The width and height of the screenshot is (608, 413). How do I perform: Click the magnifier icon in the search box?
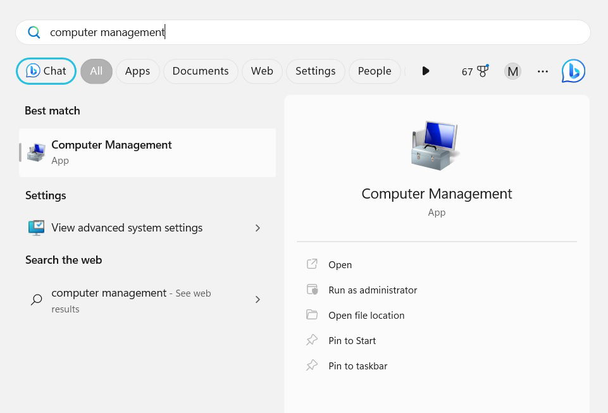pyautogui.click(x=34, y=32)
